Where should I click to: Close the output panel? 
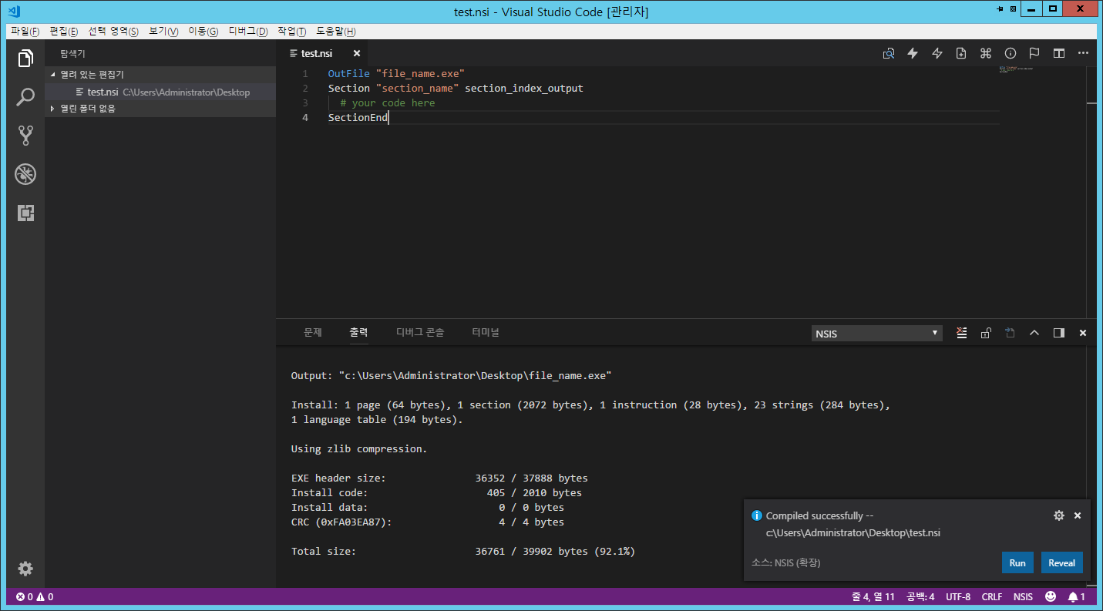(x=1083, y=333)
